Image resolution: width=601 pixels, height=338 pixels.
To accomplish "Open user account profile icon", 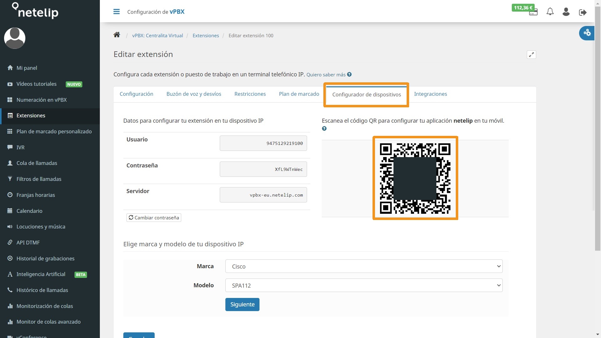I will [x=566, y=12].
